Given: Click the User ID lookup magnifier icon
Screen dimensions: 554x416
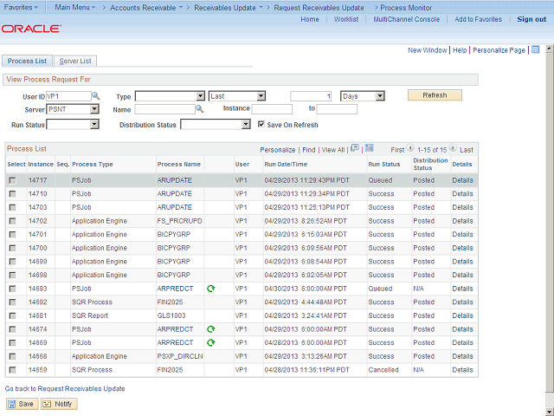Looking at the screenshot, I should 96,96.
